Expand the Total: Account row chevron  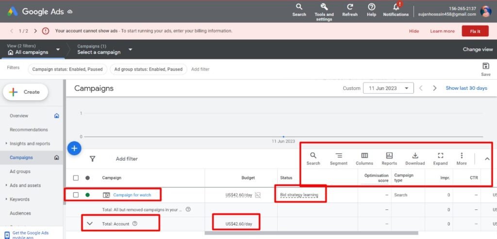click(x=89, y=223)
